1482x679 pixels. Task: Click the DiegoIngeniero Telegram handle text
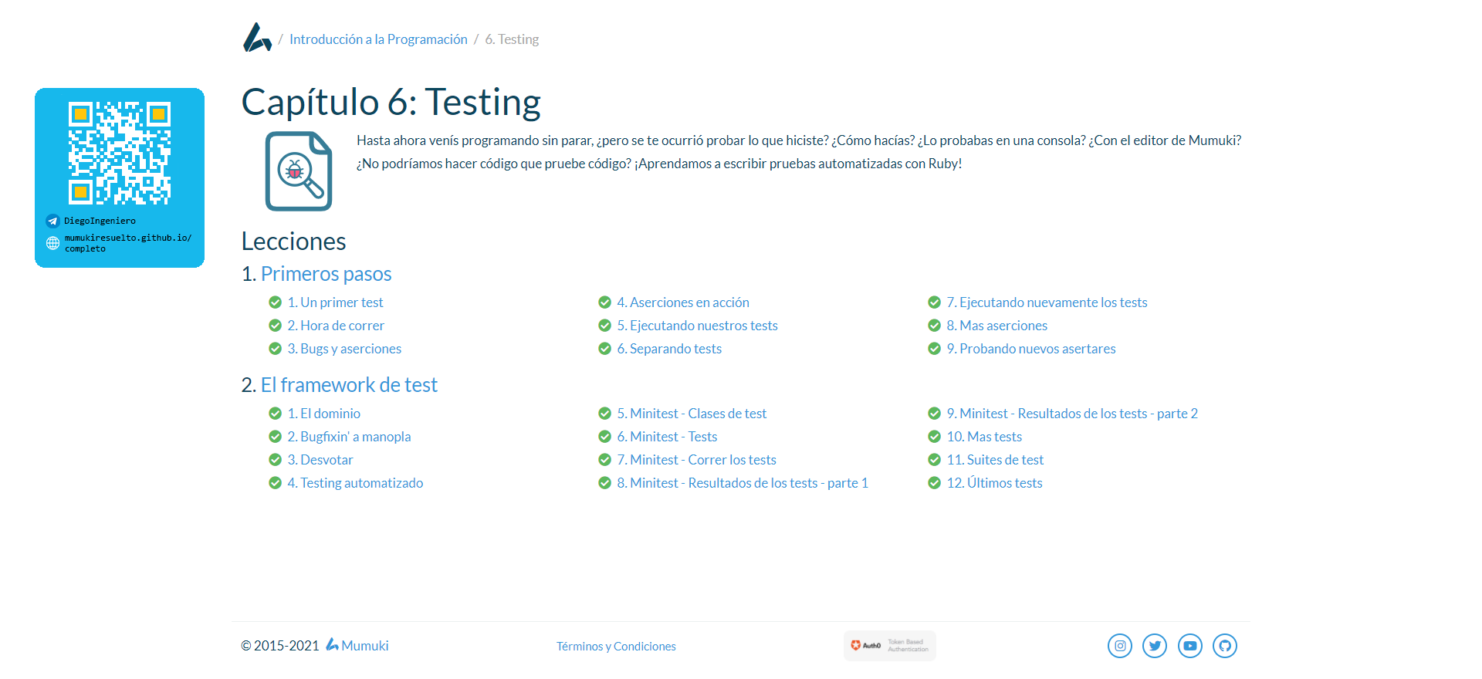pyautogui.click(x=100, y=221)
